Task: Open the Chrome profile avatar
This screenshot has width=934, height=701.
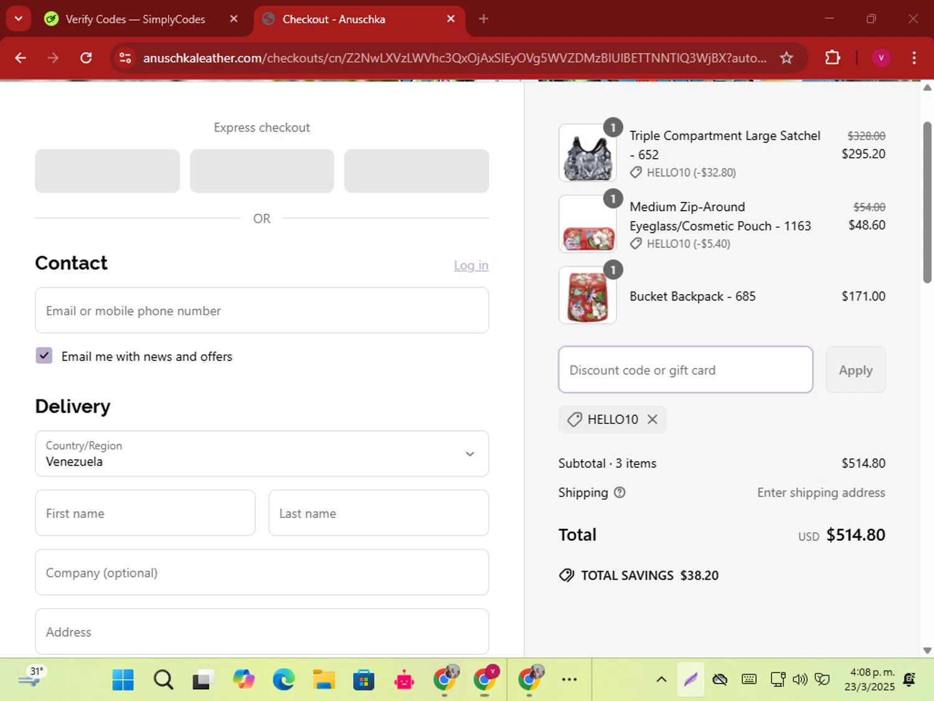Action: click(x=880, y=58)
